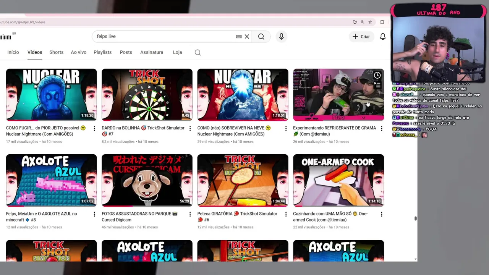489x275 pixels.
Task: Clear the 'felps live' search text
Action: pos(247,37)
